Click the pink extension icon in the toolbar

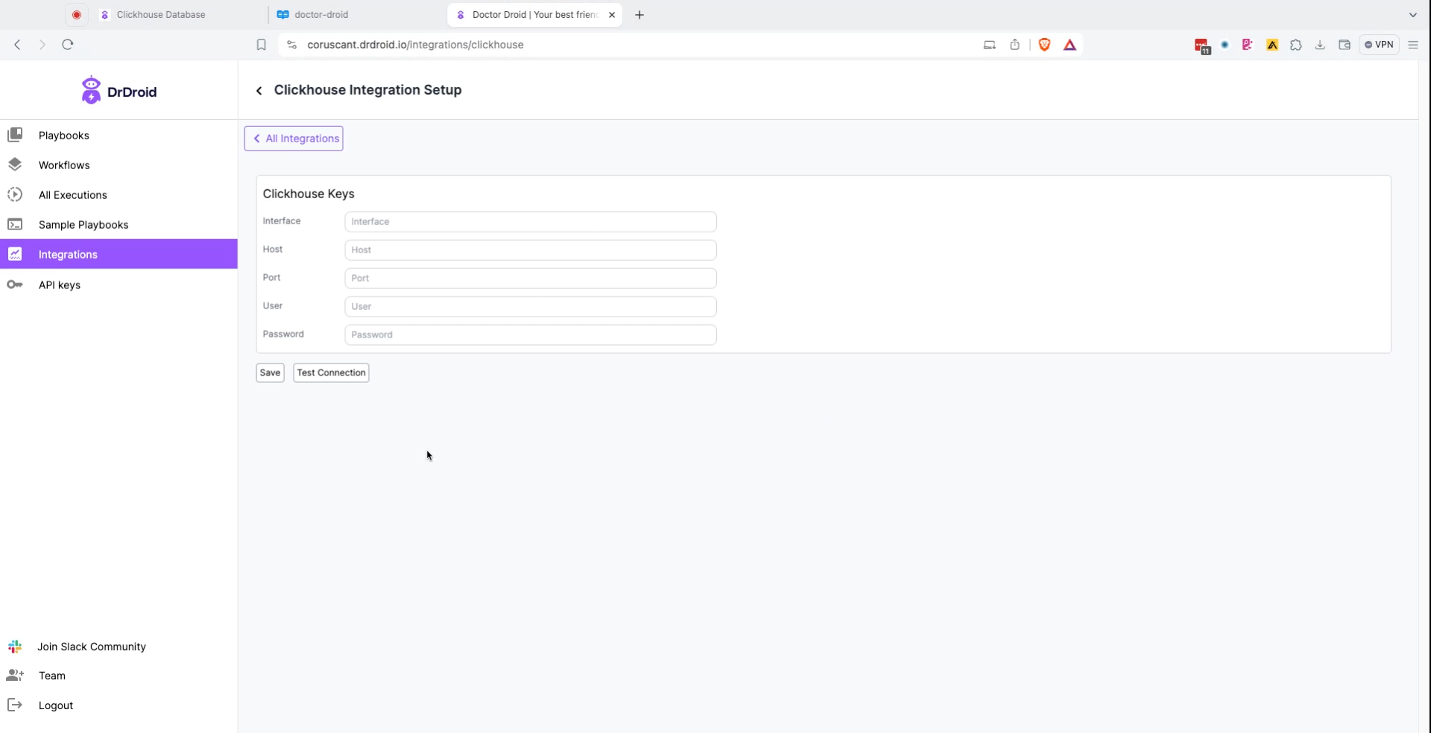tap(1248, 45)
